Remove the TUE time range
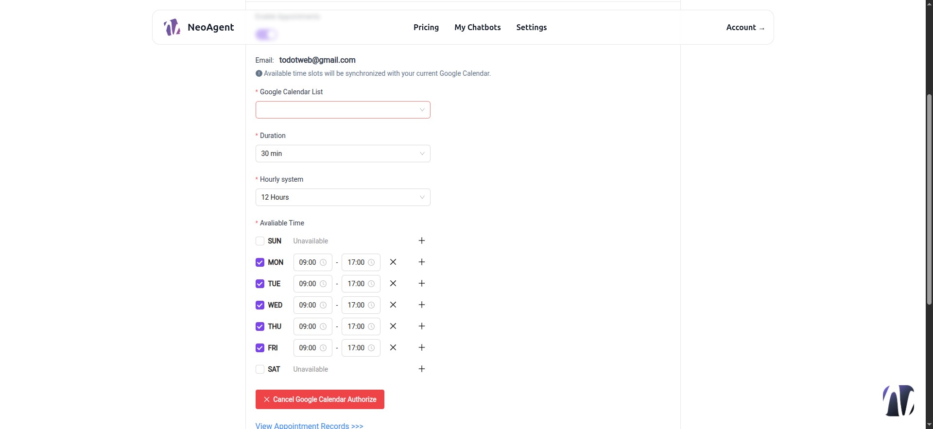The height and width of the screenshot is (429, 933). coord(393,283)
